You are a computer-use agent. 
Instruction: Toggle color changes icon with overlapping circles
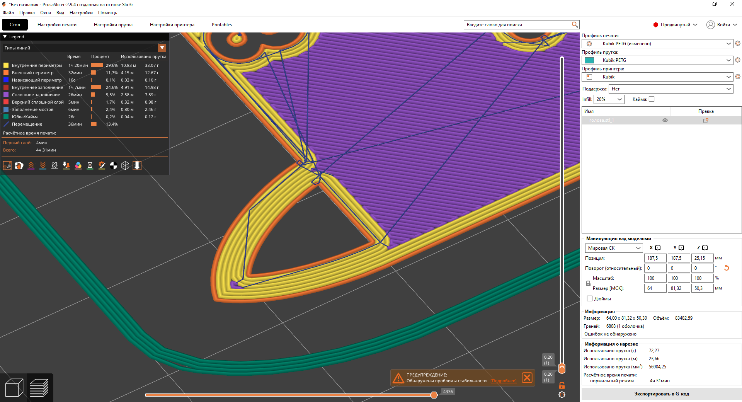(78, 166)
